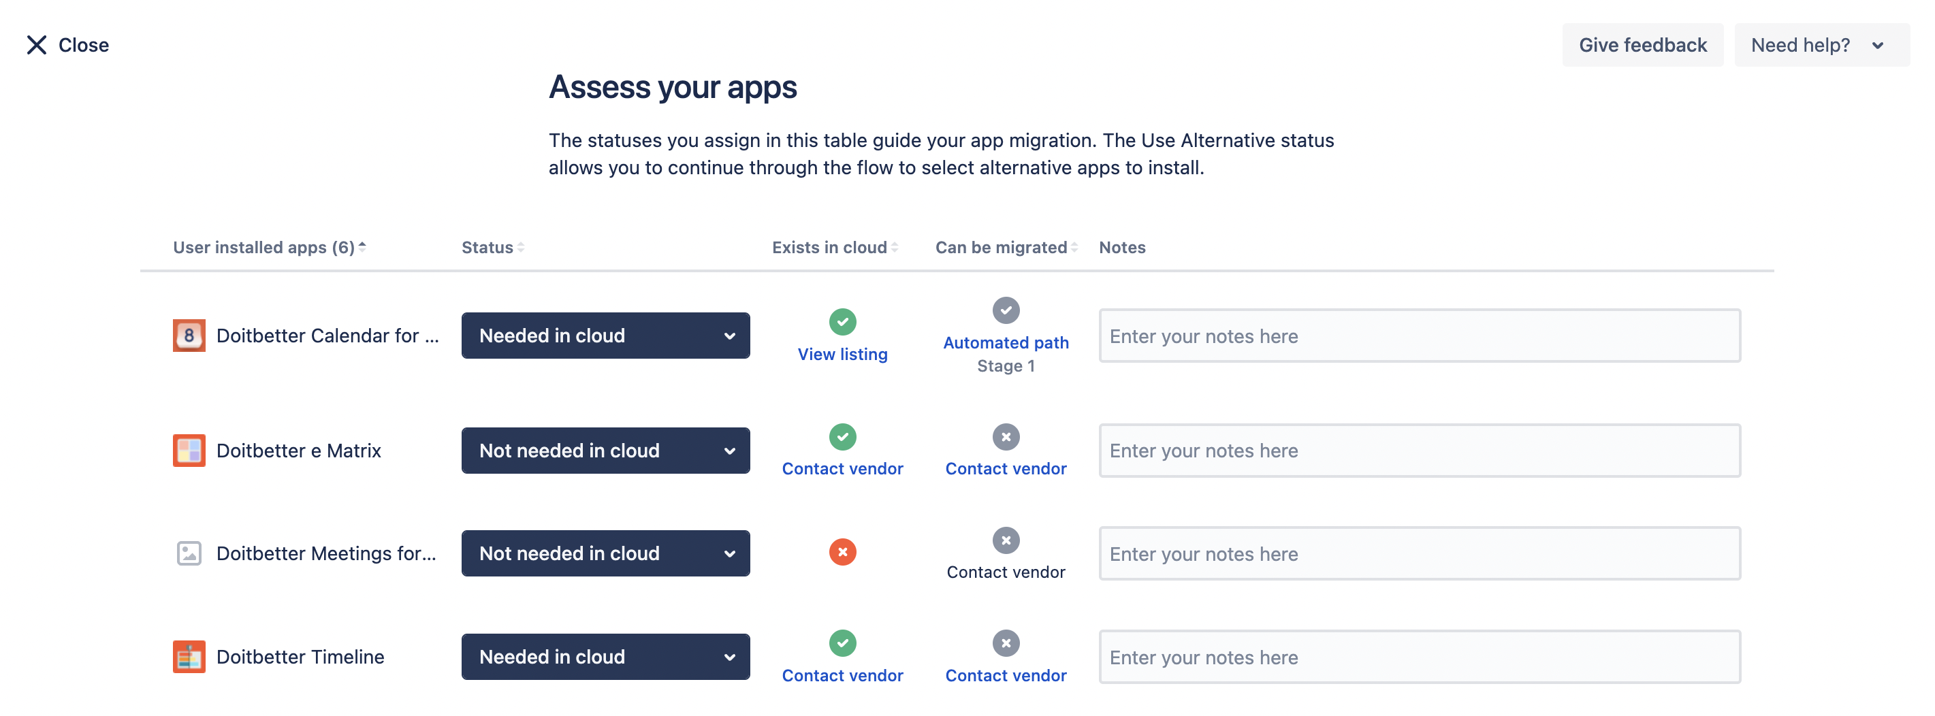Click the red cross icon for Doitbetter Meetings
1935x716 pixels.
tap(842, 552)
